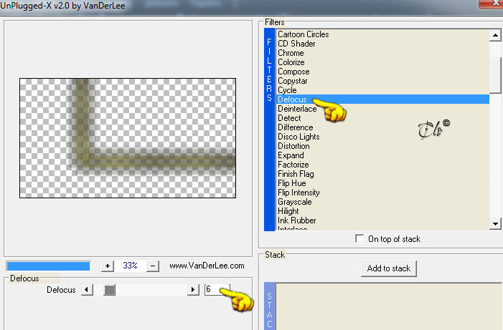This screenshot has width=503, height=330.
Task: Close the UnPlugged-X window
Action: [x=491, y=4]
